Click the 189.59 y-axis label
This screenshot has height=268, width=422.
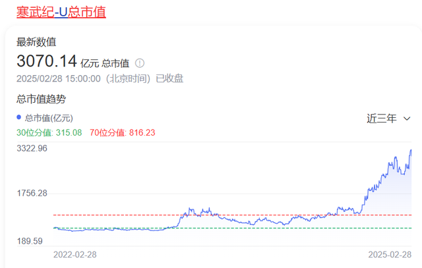(30, 241)
